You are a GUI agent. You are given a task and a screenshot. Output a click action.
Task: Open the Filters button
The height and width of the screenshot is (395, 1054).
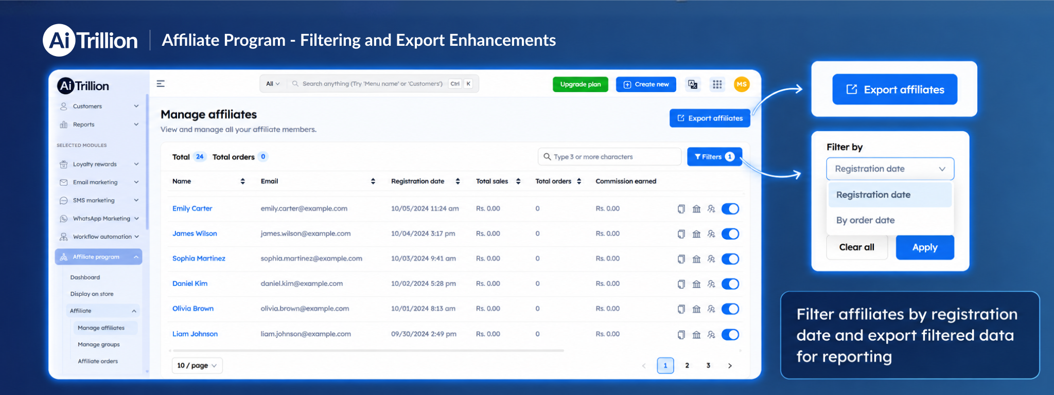coord(714,157)
